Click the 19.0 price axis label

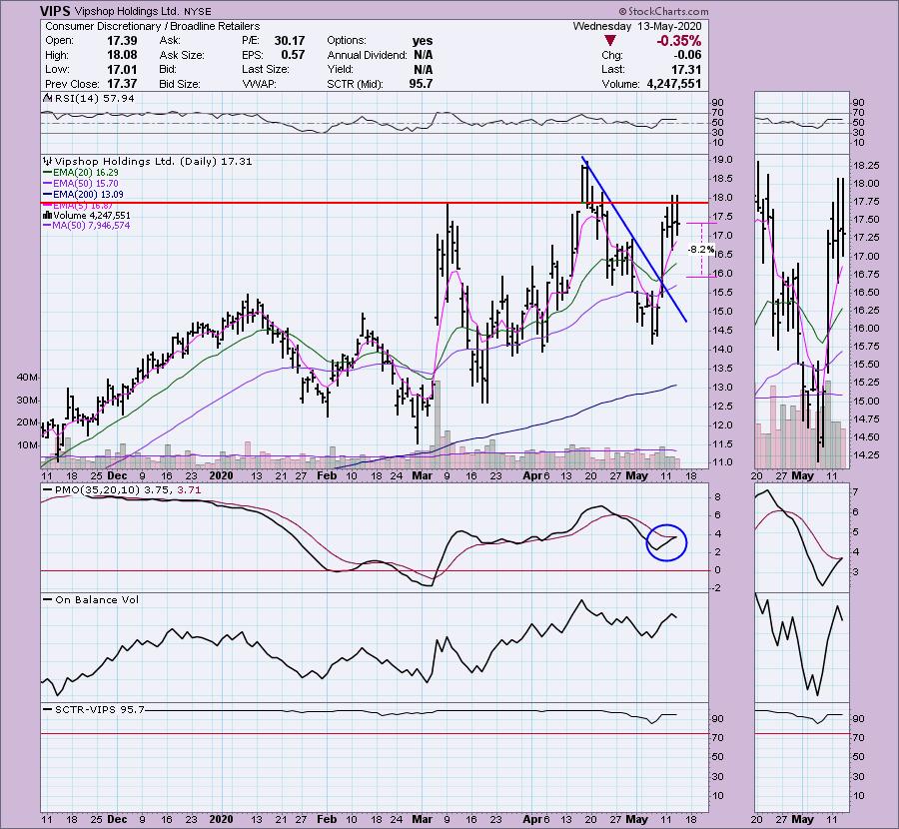721,160
